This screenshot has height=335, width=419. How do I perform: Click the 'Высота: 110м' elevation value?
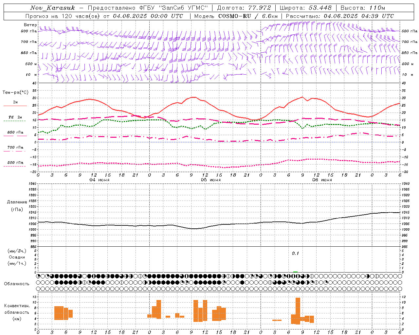pyautogui.click(x=363, y=8)
